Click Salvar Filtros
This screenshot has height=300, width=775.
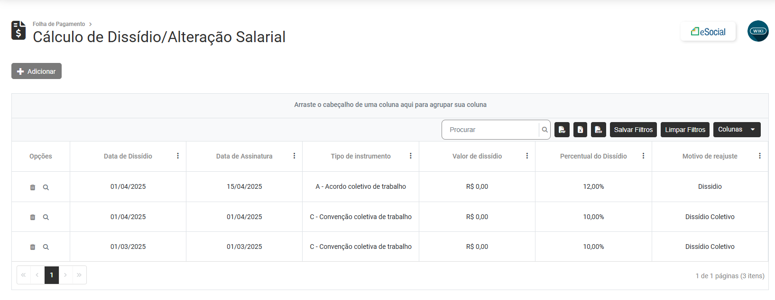(633, 130)
